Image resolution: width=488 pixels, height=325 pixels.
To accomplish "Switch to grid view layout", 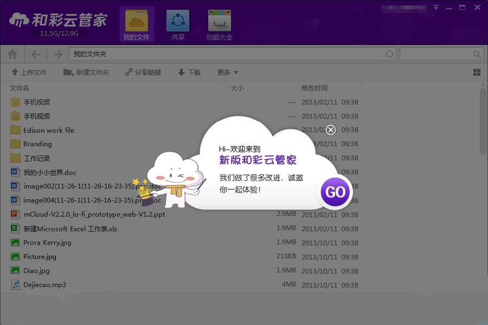I will click(477, 72).
